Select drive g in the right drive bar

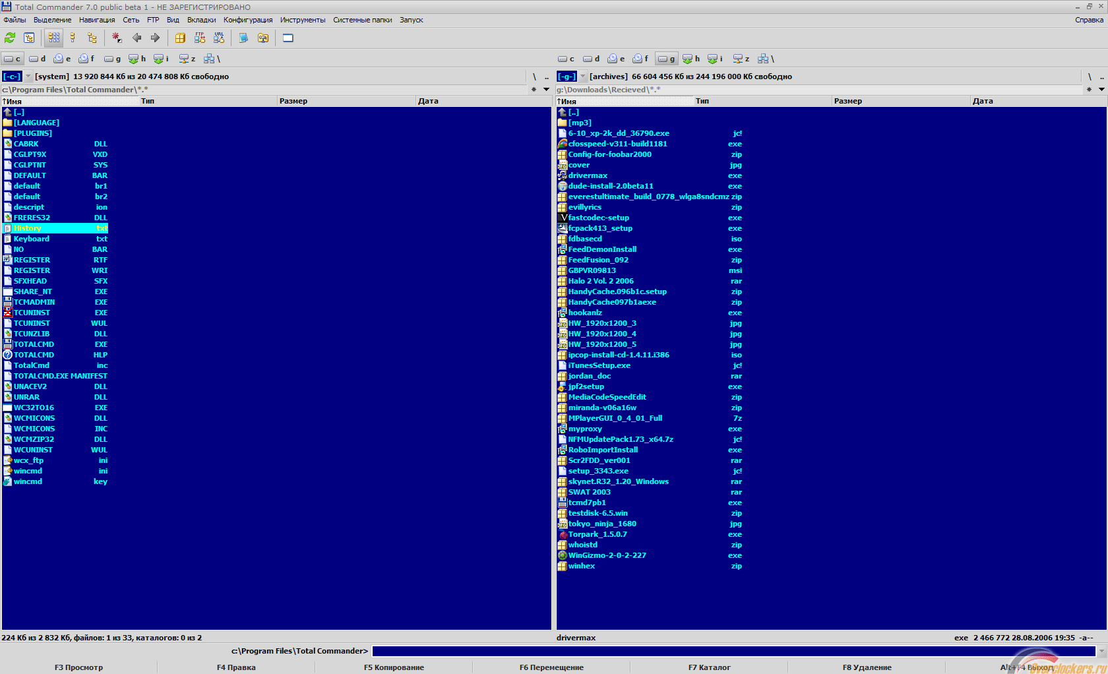point(667,59)
